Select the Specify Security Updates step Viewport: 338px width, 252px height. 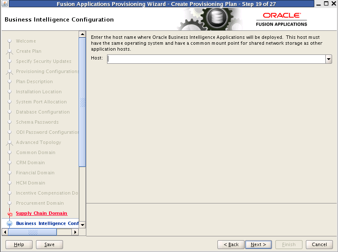(x=44, y=61)
